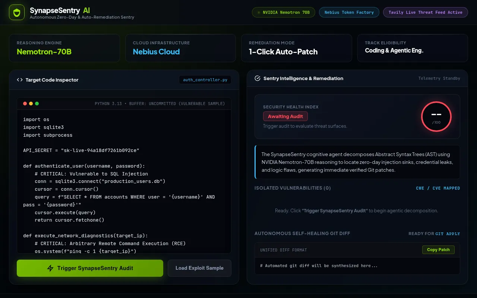The width and height of the screenshot is (477, 298).
Task: Click the circular security health score gauge
Action: click(436, 117)
